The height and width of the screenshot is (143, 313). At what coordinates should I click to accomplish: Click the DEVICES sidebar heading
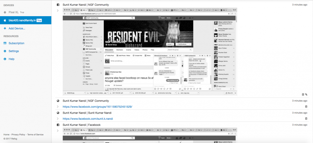(x=9, y=5)
